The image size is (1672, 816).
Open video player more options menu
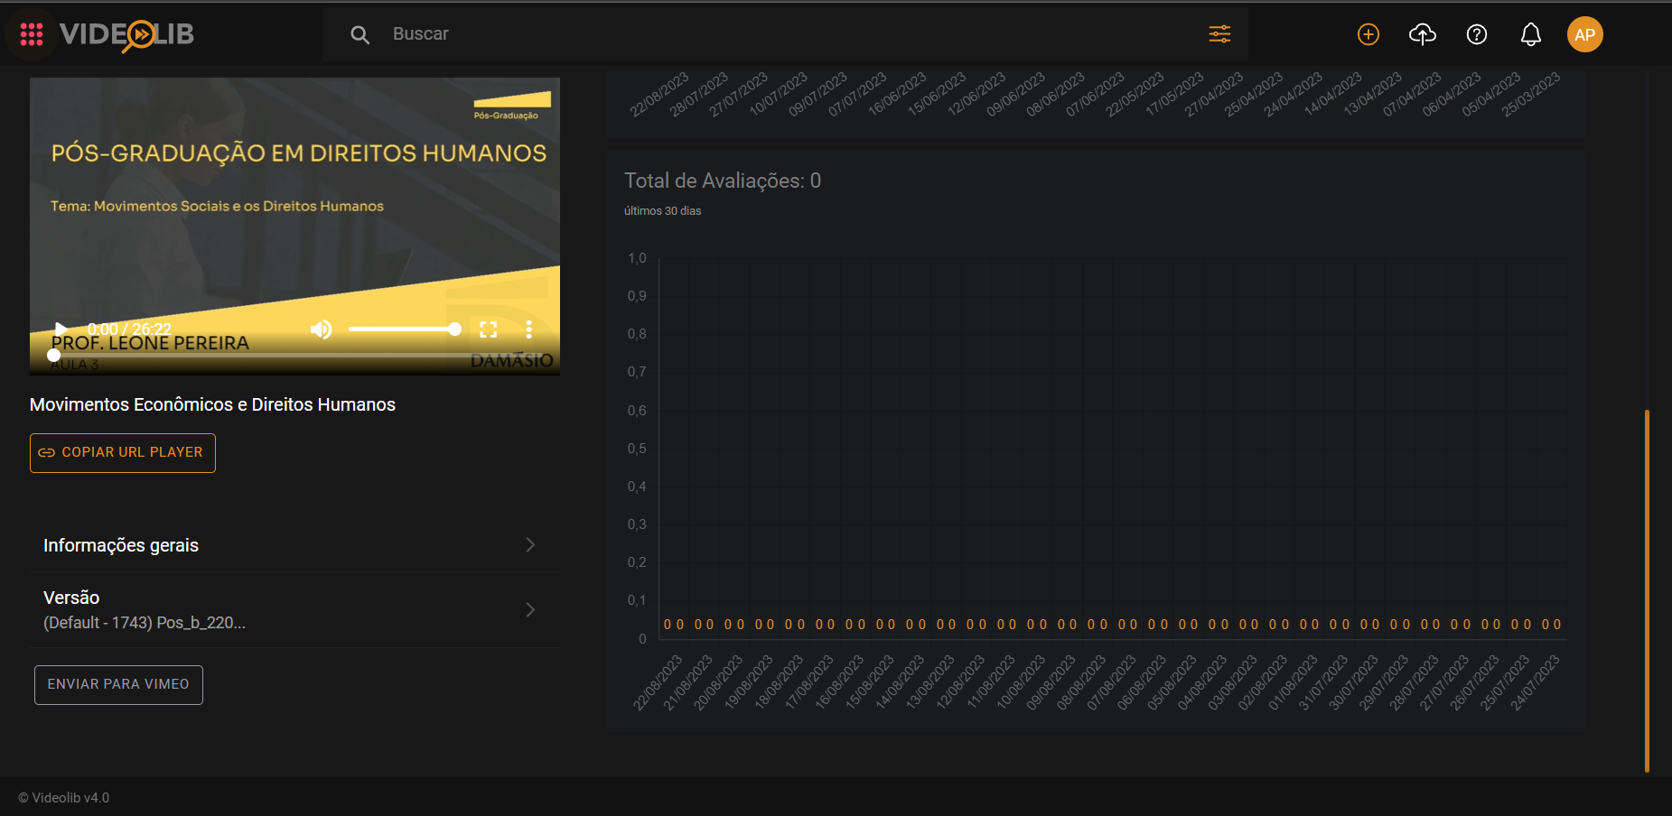[x=528, y=329]
